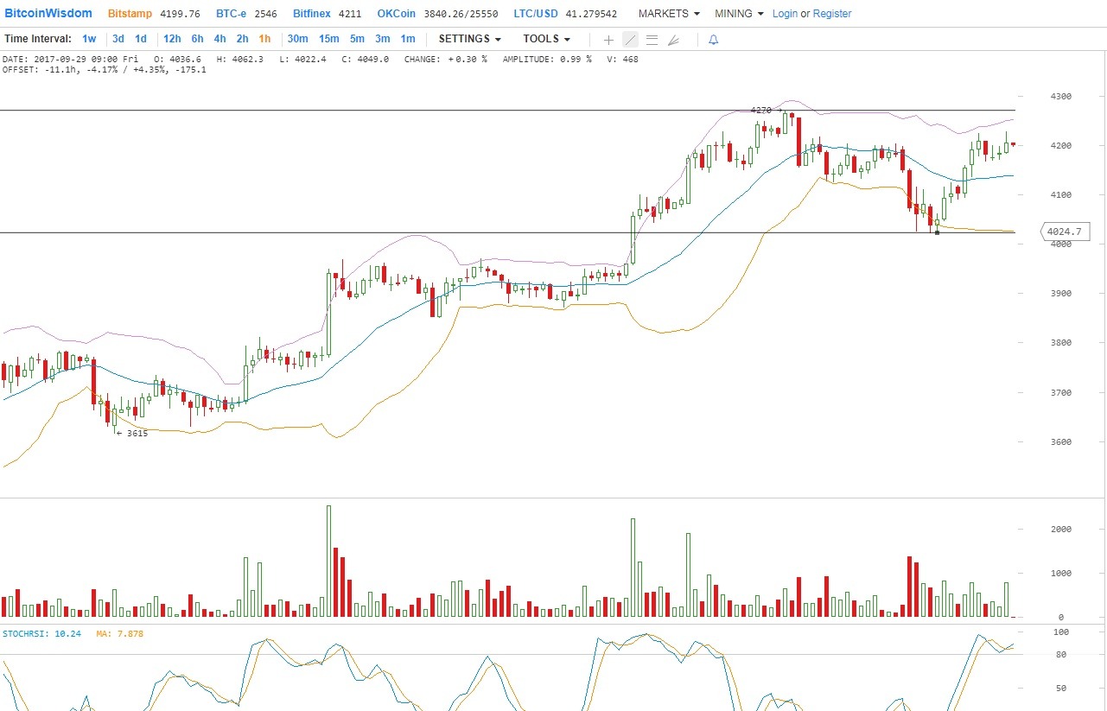The height and width of the screenshot is (711, 1107).
Task: Select the crosshair cursor tool
Action: pyautogui.click(x=608, y=40)
